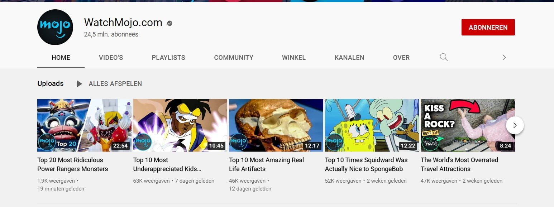Go to the Community tab
Image resolution: width=554 pixels, height=207 pixels.
pyautogui.click(x=234, y=58)
